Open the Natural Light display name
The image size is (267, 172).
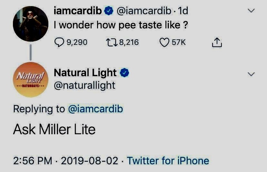point(86,72)
